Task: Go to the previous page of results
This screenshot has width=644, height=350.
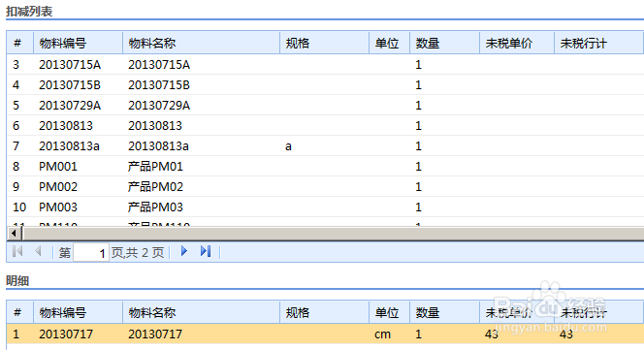Action: coord(38,251)
